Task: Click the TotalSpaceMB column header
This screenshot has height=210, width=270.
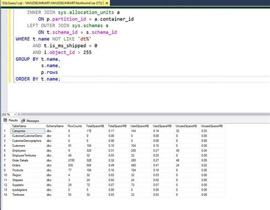Action: (118, 126)
